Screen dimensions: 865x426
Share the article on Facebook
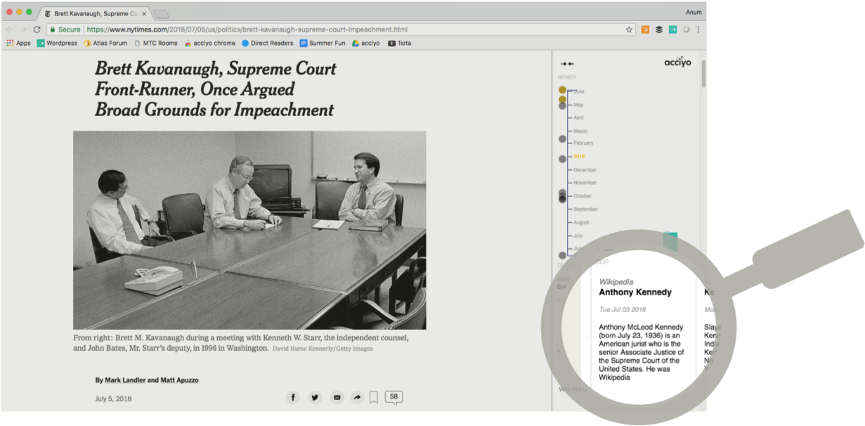click(x=293, y=398)
